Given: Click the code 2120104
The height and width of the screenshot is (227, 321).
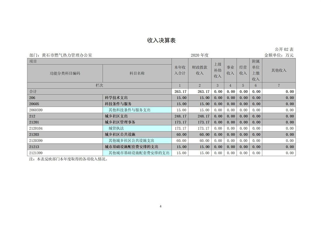Looking at the screenshot, I should click(x=36, y=129).
